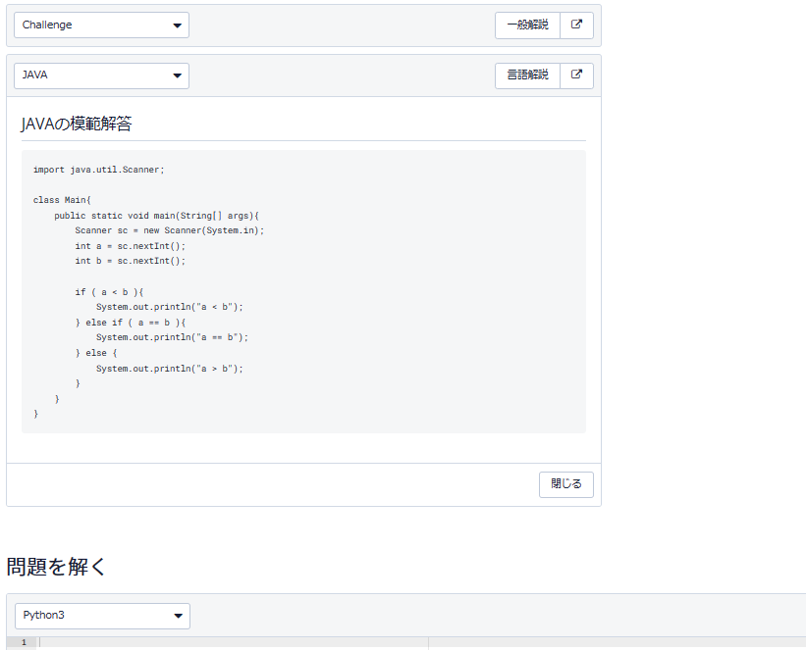
Task: Click the 言語解説 button
Action: [x=526, y=75]
